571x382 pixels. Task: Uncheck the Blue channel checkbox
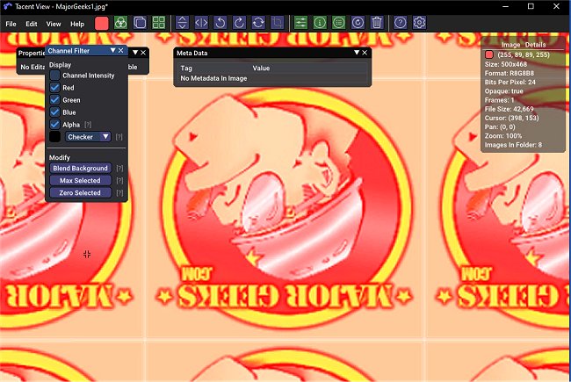pos(54,112)
